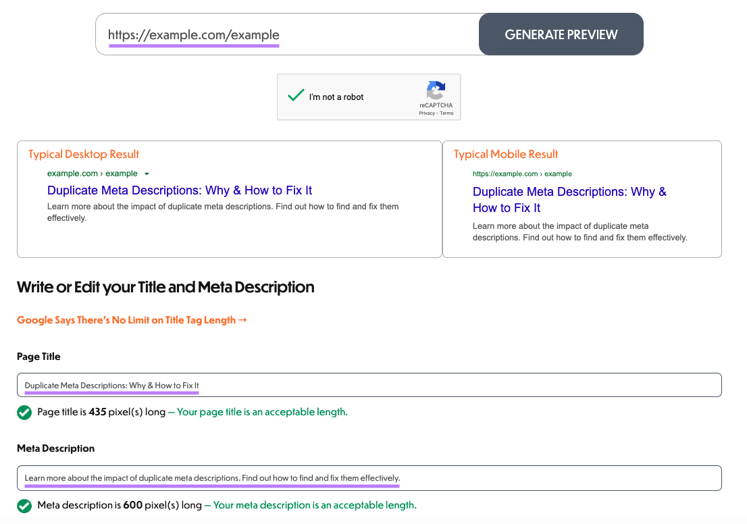Click the green checkmark beside page title length

(24, 412)
